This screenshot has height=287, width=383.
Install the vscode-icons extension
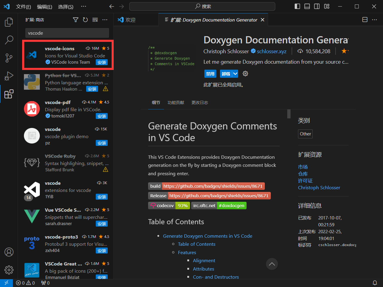tap(102, 62)
